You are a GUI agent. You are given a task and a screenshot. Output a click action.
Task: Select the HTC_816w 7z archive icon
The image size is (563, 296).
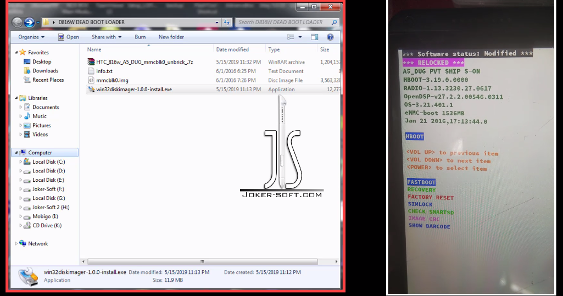click(91, 62)
